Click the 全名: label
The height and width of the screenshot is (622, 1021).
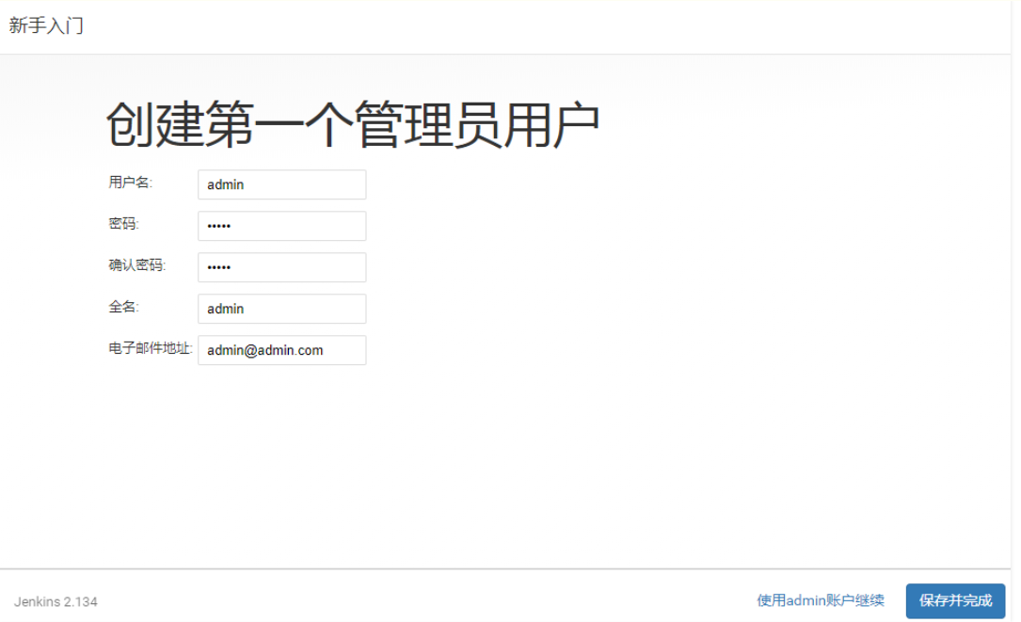point(123,307)
